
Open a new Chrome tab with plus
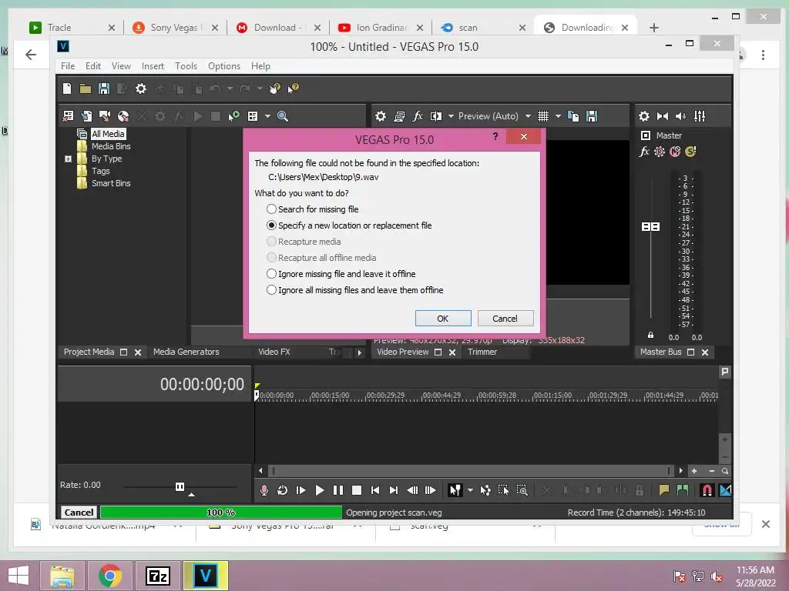click(653, 28)
